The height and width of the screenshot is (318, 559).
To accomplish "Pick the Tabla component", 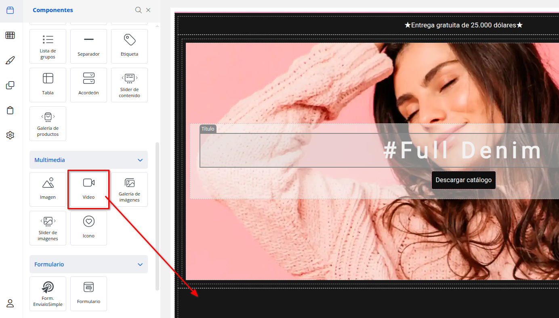I will [x=48, y=85].
